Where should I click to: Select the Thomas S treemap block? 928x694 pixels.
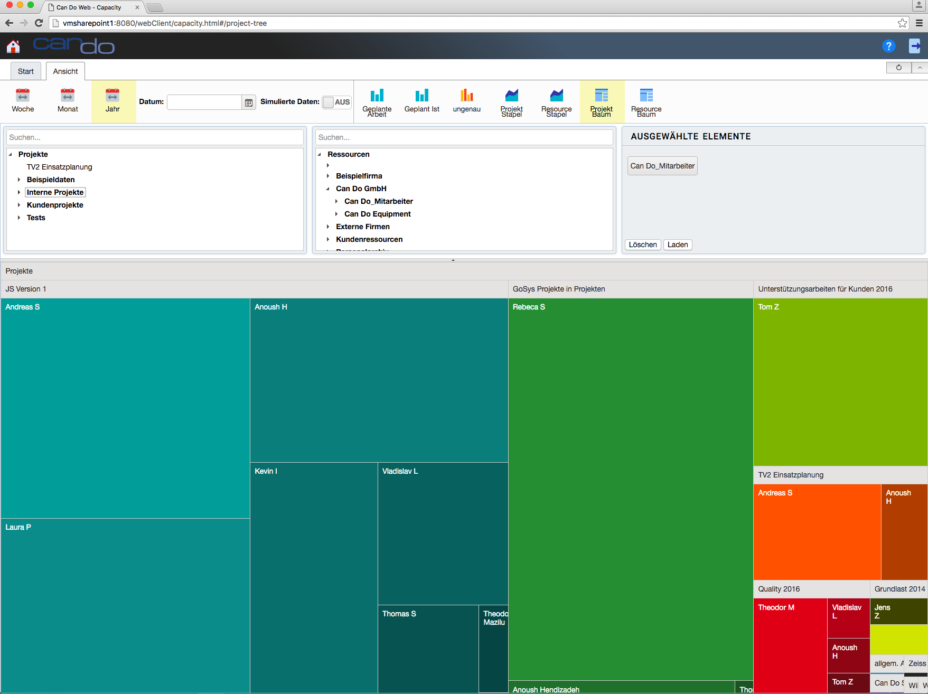click(x=428, y=649)
